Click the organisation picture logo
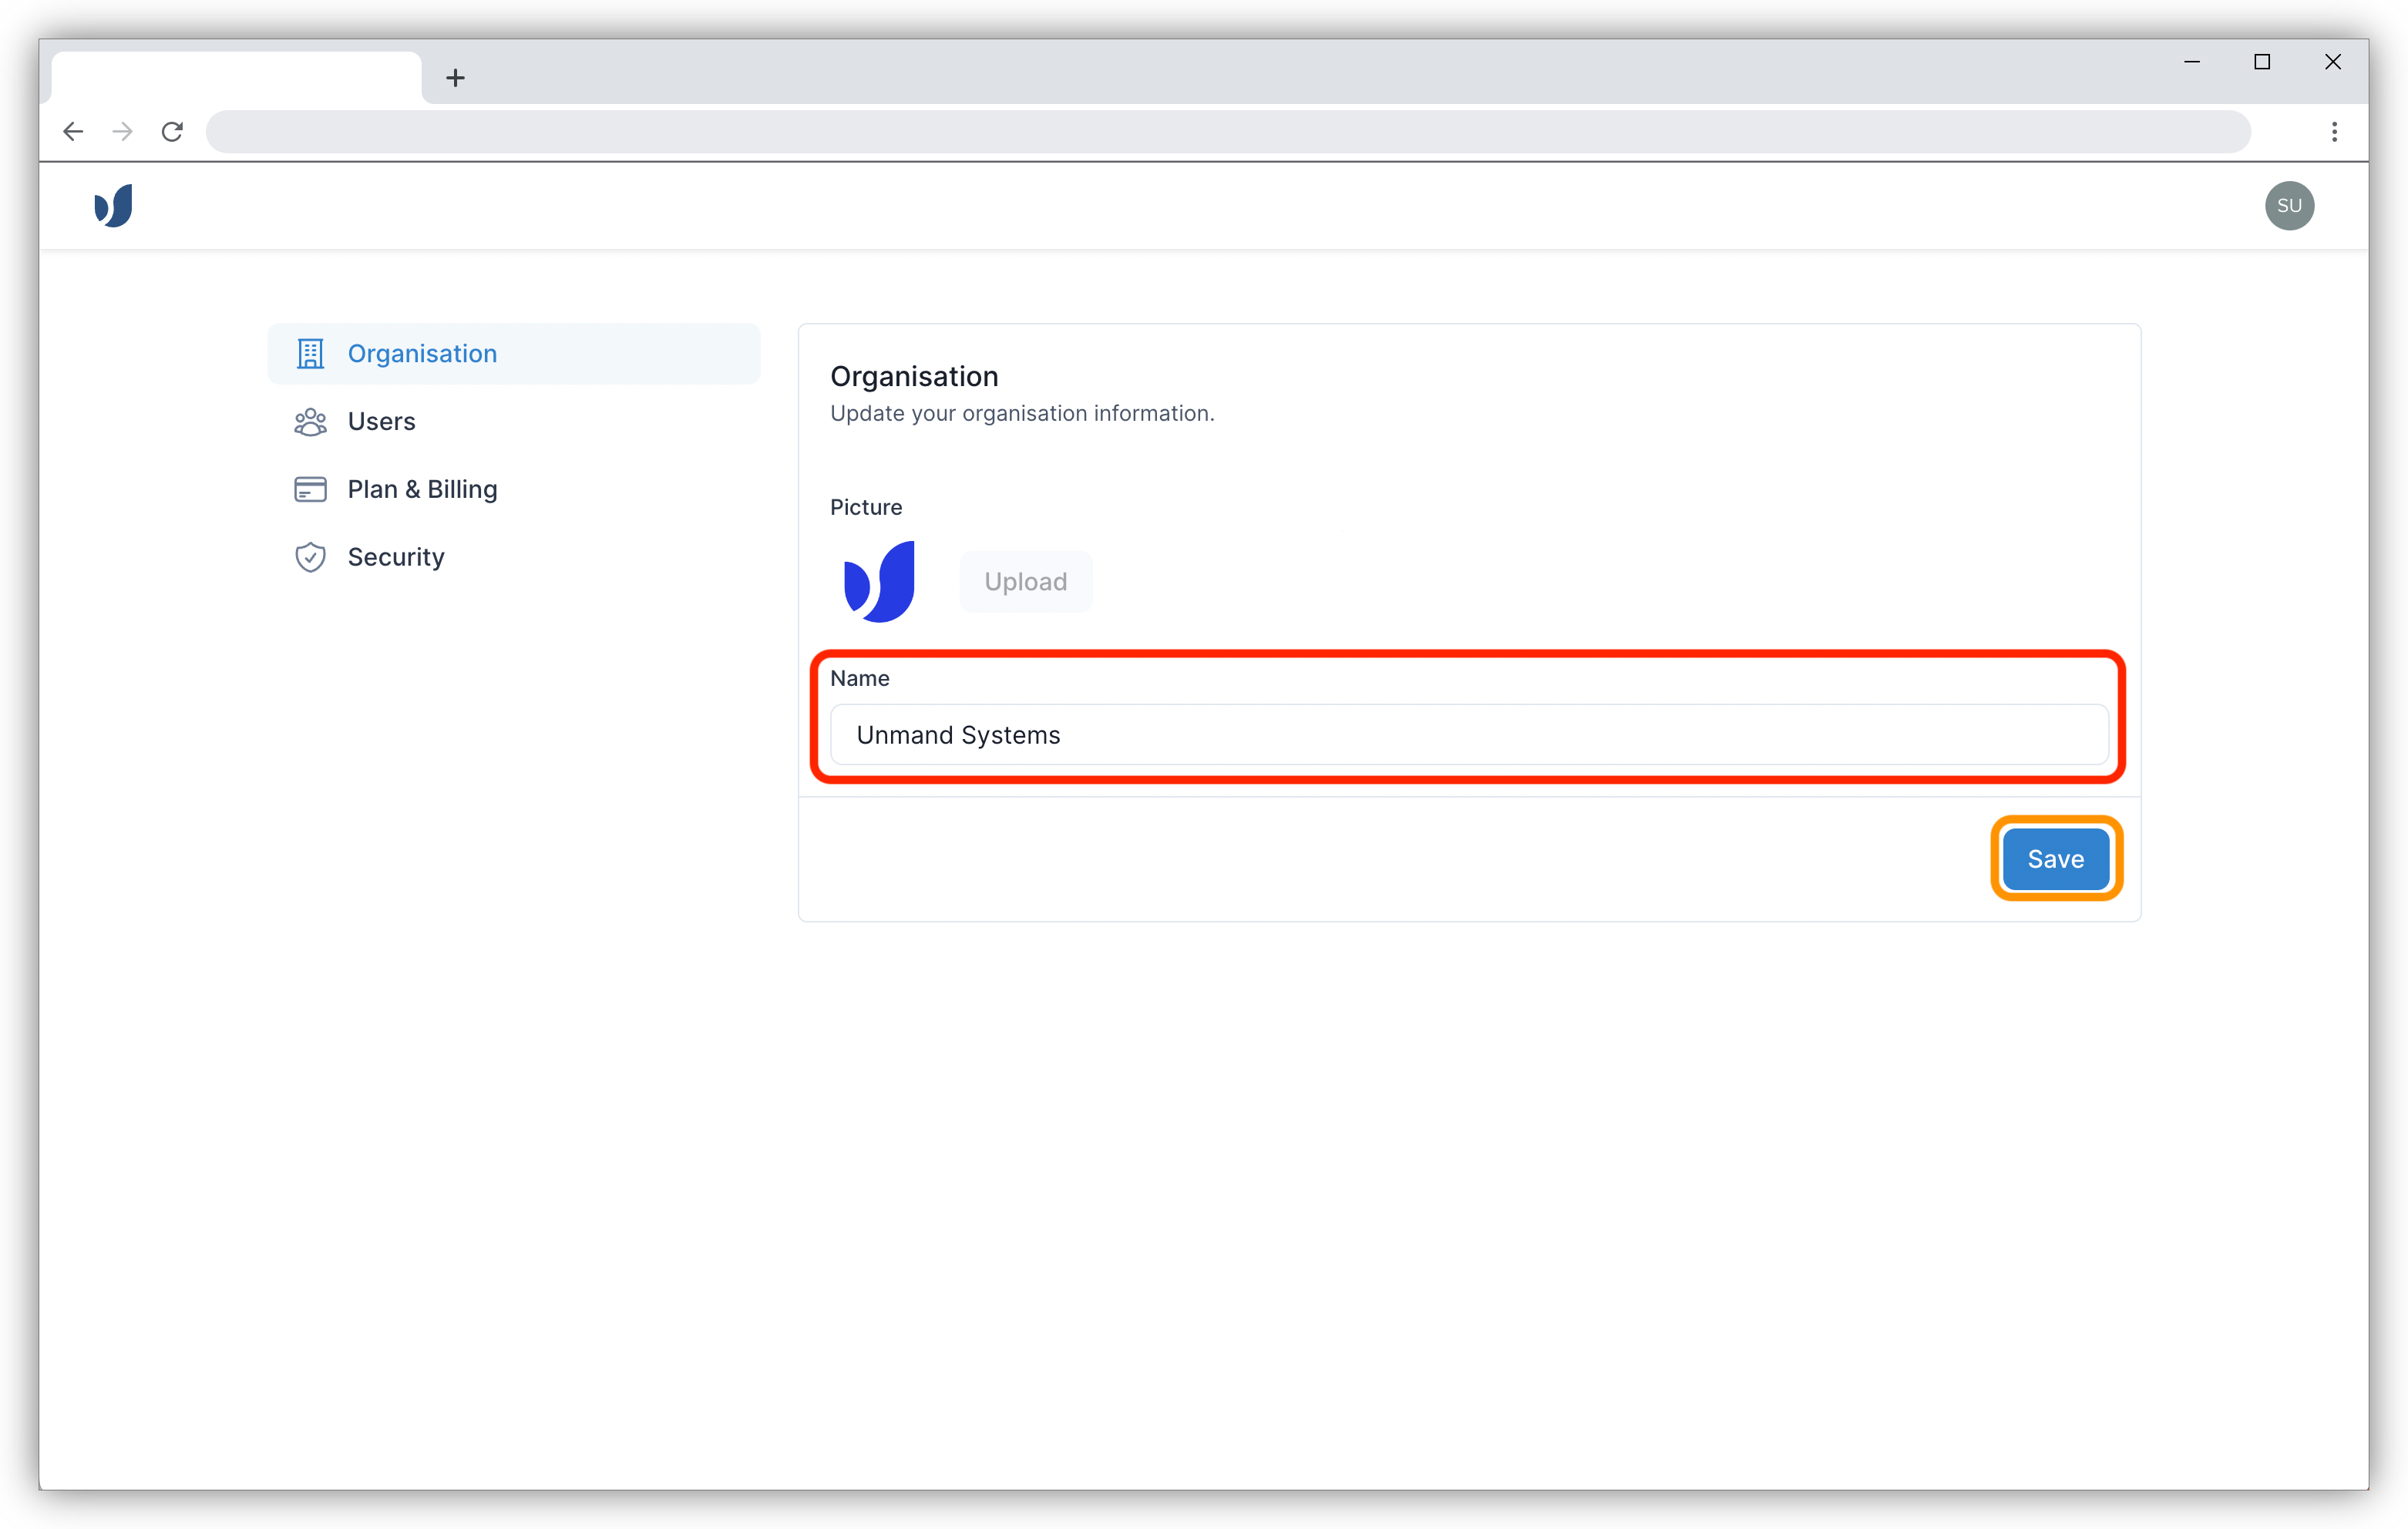This screenshot has height=1529, width=2408. click(879, 581)
